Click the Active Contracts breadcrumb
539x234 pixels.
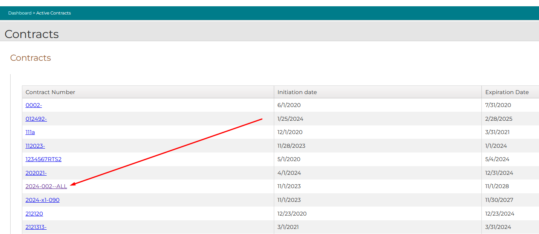click(x=54, y=13)
